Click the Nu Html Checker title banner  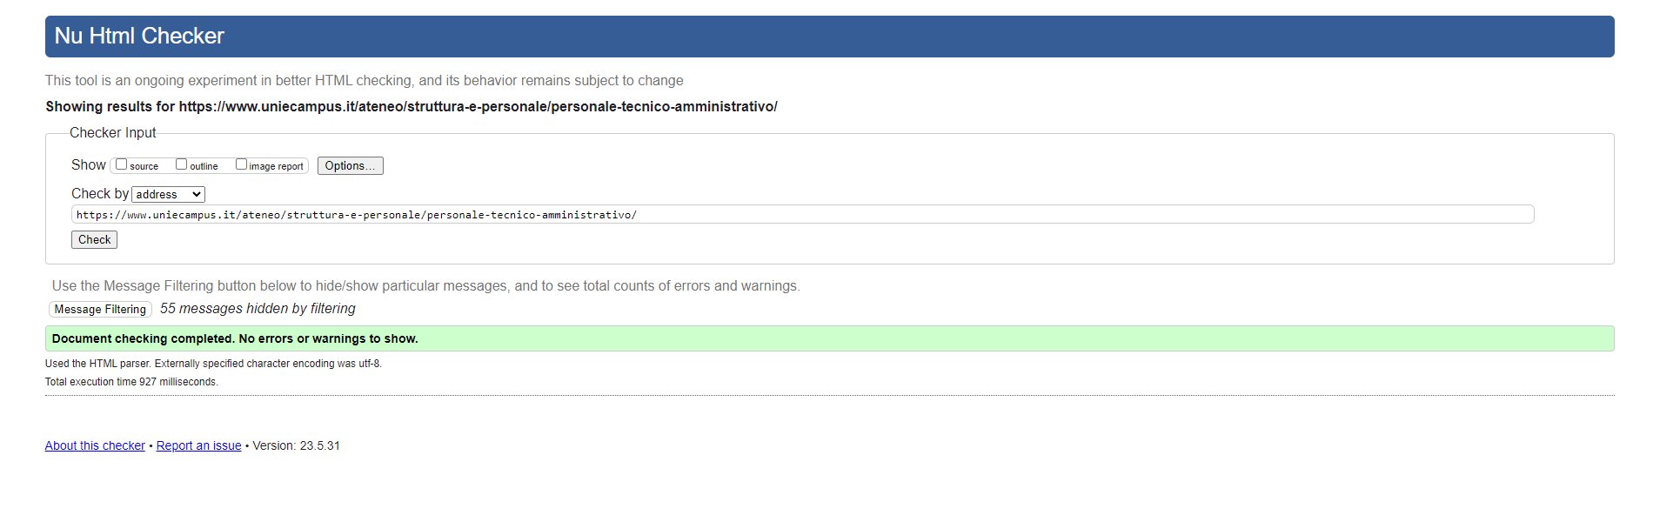[x=139, y=36]
